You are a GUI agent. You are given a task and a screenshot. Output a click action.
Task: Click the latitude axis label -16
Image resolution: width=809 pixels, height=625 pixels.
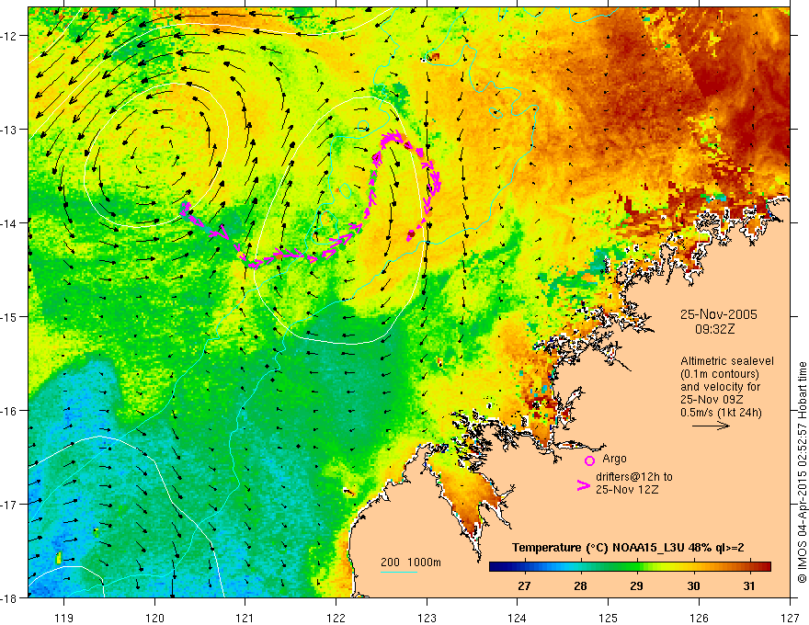(9, 411)
